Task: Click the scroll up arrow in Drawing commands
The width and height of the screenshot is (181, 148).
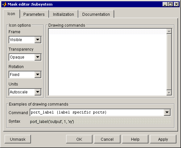Action: (169, 31)
